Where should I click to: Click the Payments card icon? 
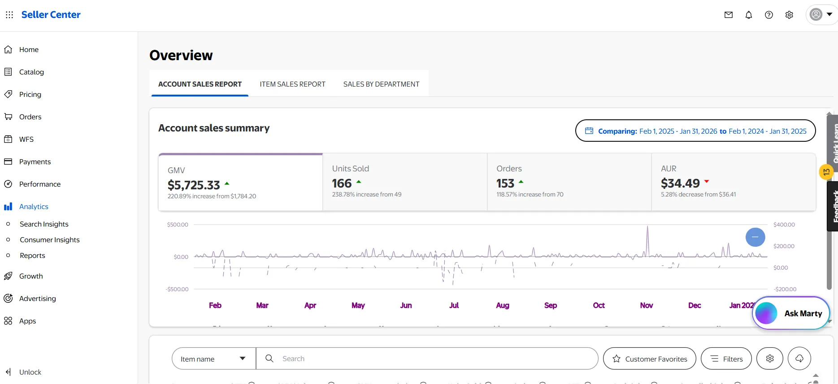tap(8, 161)
